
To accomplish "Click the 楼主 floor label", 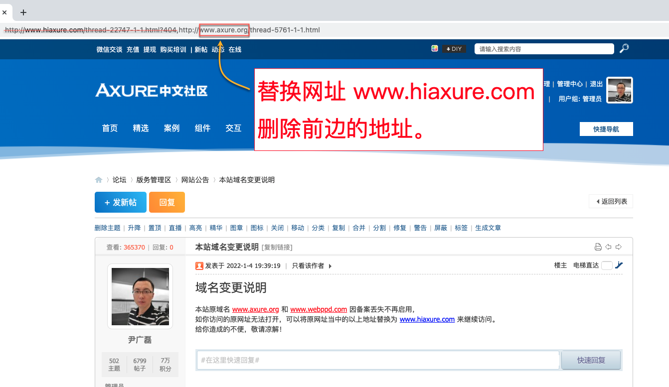I will click(560, 265).
